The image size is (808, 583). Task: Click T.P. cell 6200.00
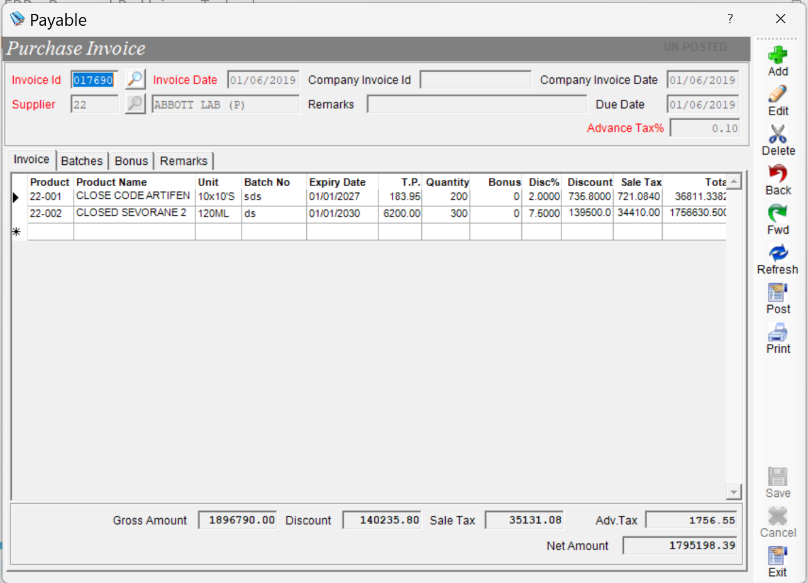tap(400, 214)
